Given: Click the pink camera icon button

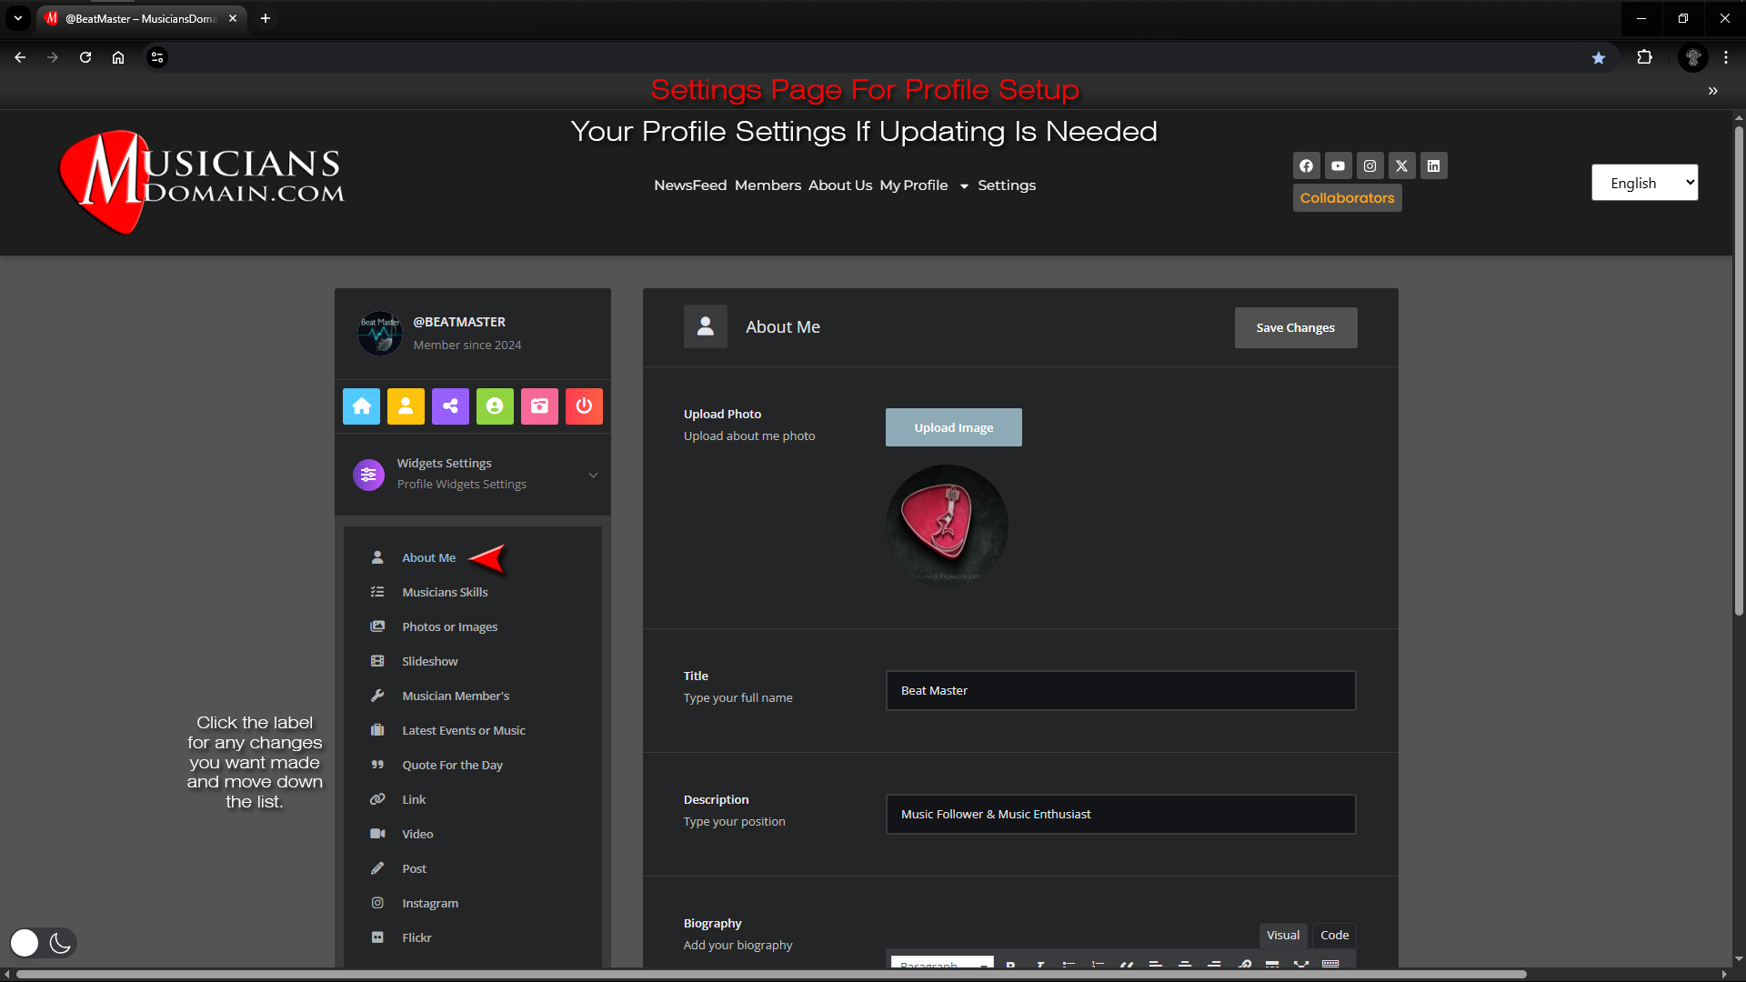Looking at the screenshot, I should click(539, 406).
